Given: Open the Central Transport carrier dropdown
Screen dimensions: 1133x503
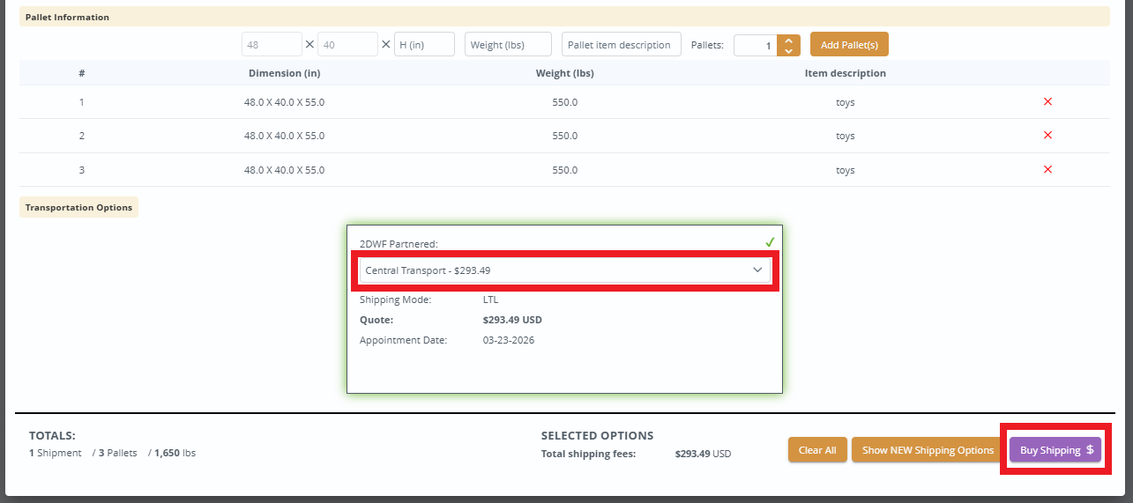Looking at the screenshot, I should click(564, 270).
